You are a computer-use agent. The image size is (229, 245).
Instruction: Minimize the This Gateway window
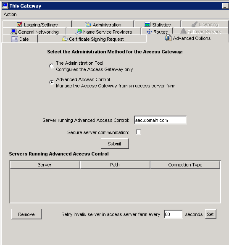[x=225, y=6]
